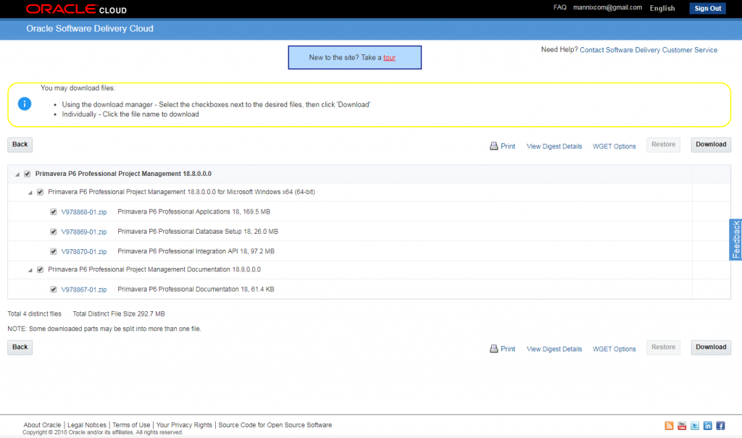Click 'Total Distinct File Size 292.7 MB' text
742x438 pixels.
pyautogui.click(x=119, y=314)
